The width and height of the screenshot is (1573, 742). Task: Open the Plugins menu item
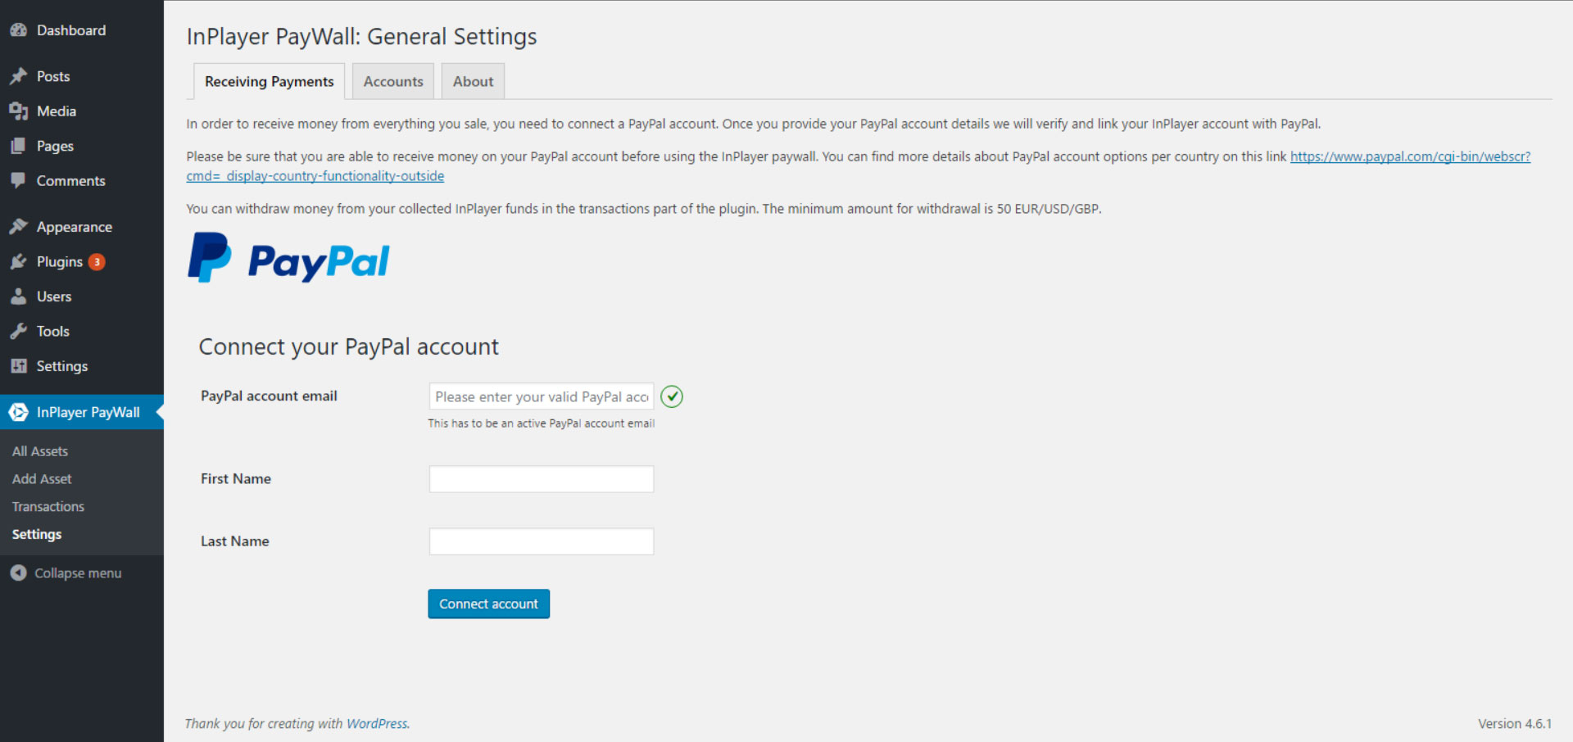[x=82, y=262]
